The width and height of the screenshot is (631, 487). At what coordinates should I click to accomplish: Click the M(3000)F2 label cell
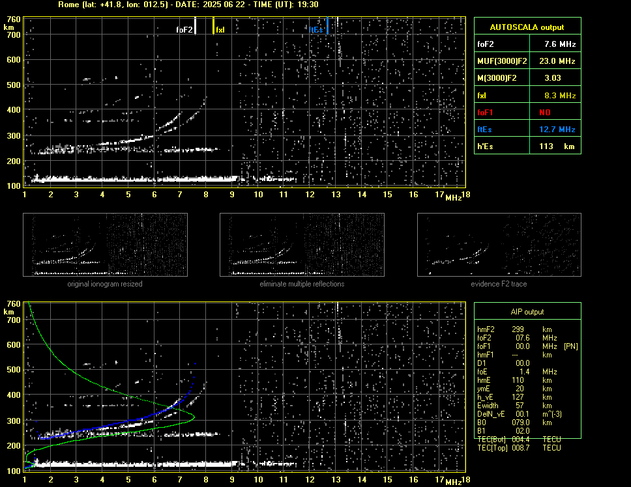(497, 78)
